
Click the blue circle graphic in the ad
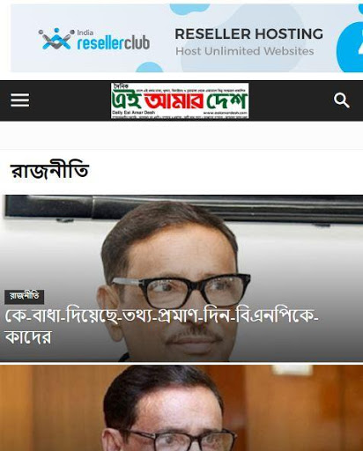click(350, 47)
